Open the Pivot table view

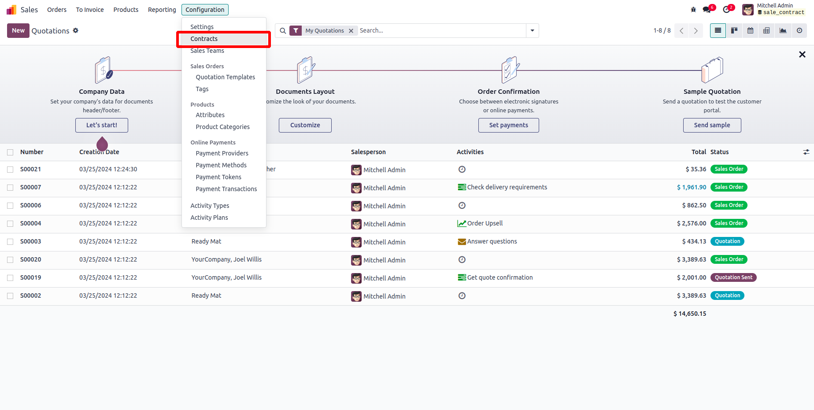click(x=766, y=30)
